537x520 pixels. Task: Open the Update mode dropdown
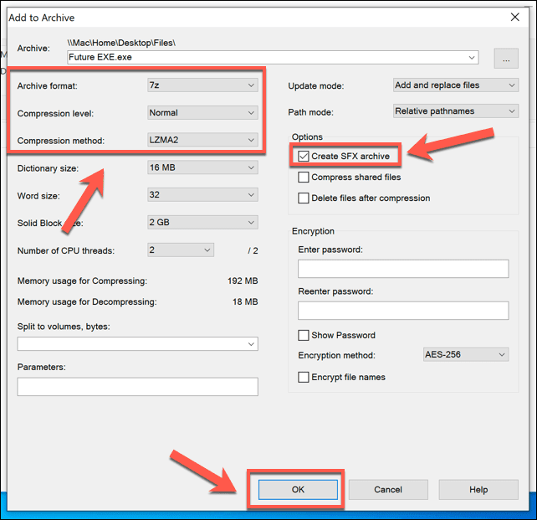tap(455, 85)
